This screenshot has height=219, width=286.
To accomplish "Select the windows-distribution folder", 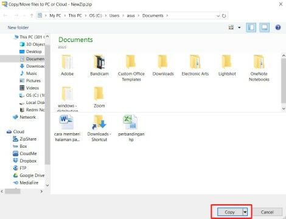I will point(68,99).
